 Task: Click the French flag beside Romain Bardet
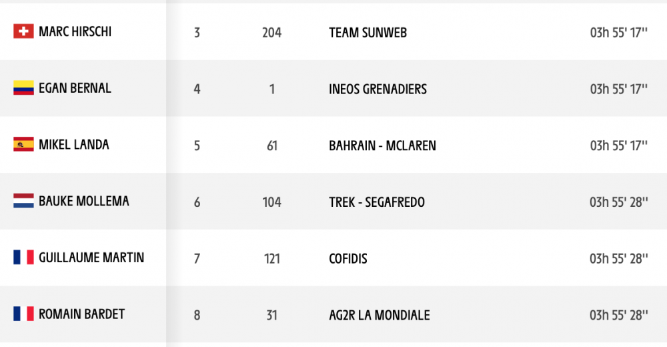pyautogui.click(x=23, y=314)
